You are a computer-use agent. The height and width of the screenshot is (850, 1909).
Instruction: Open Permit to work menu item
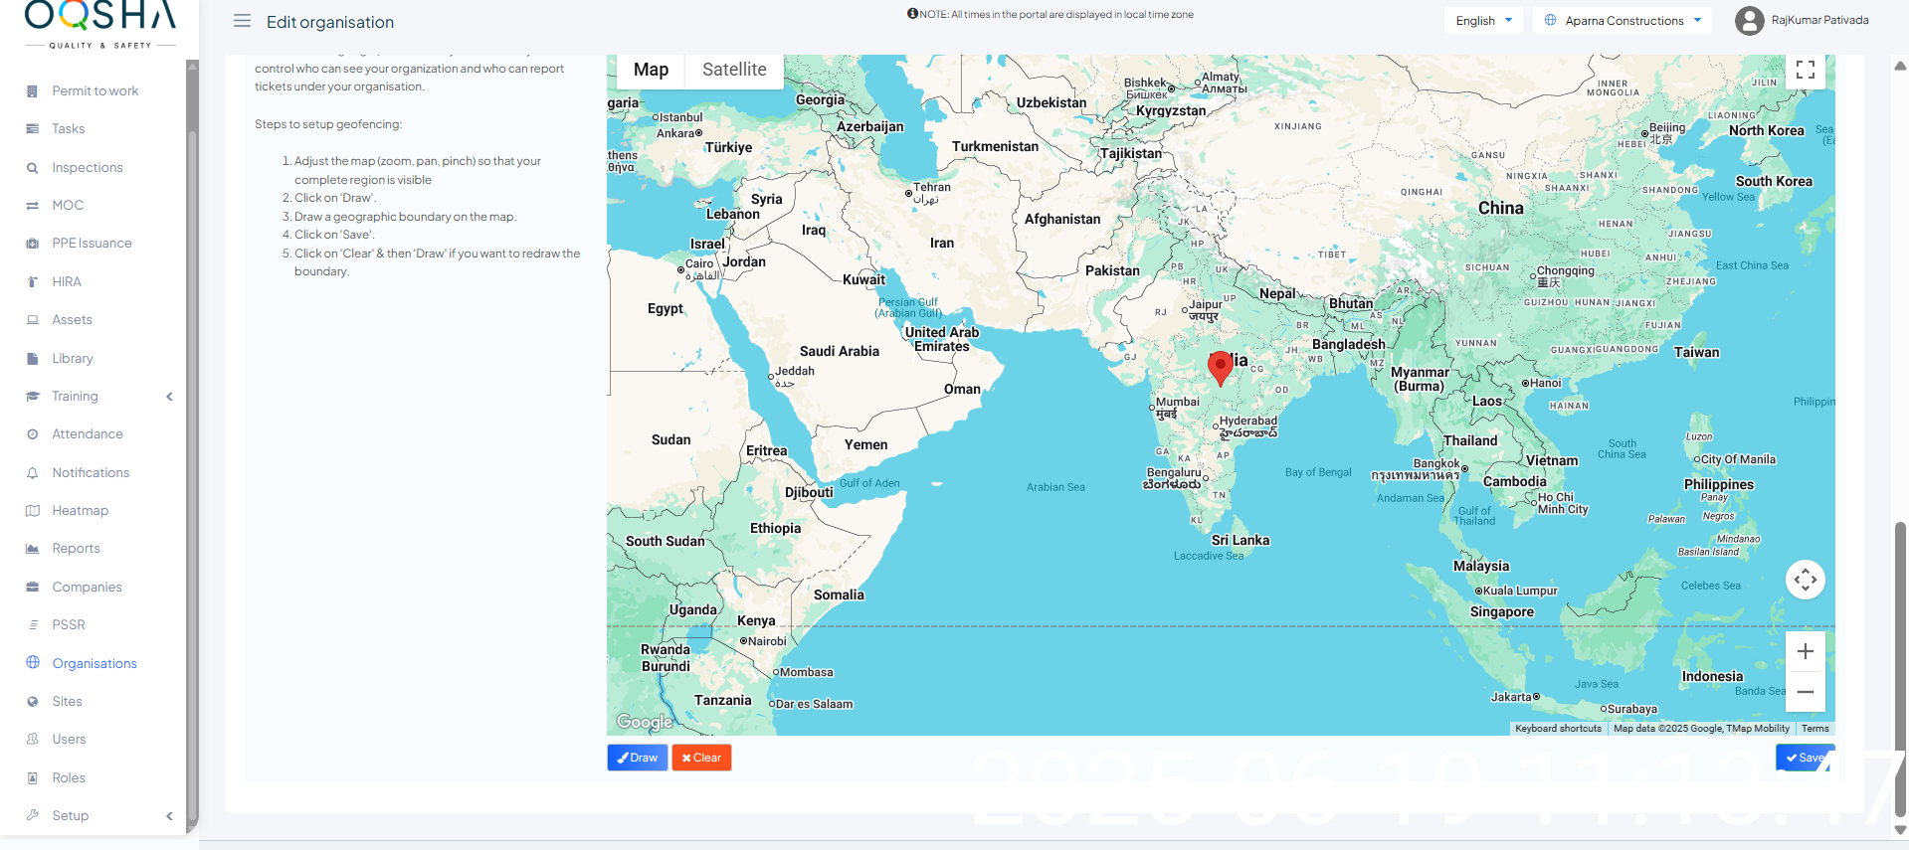pyautogui.click(x=95, y=91)
